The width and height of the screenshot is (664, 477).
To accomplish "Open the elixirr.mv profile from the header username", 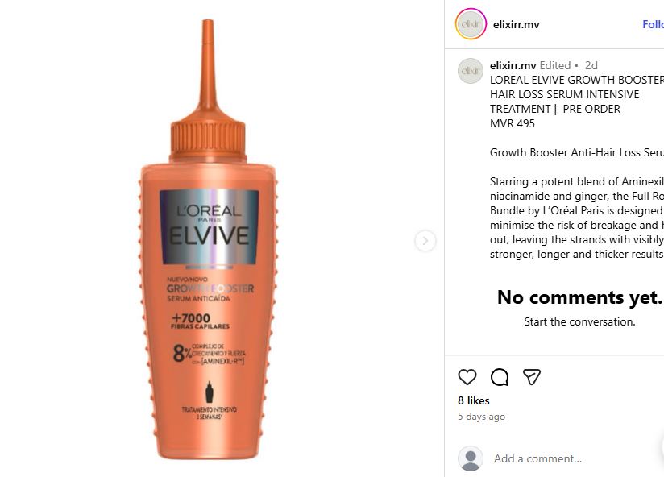I will pyautogui.click(x=516, y=24).
